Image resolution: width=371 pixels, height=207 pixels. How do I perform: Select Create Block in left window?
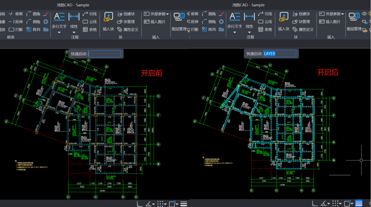126,14
